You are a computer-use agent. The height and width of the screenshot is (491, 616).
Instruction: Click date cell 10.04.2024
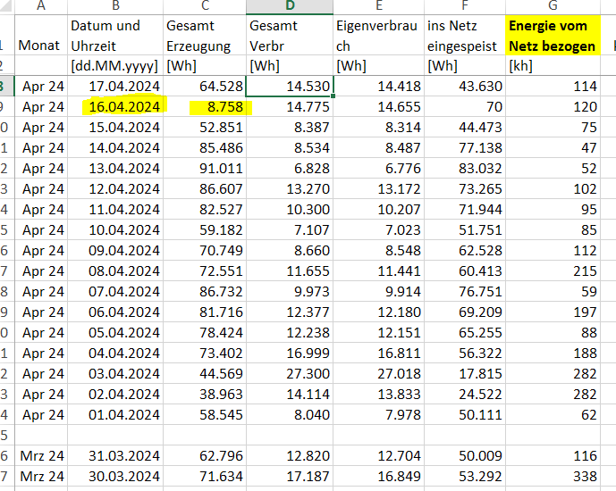(x=115, y=229)
